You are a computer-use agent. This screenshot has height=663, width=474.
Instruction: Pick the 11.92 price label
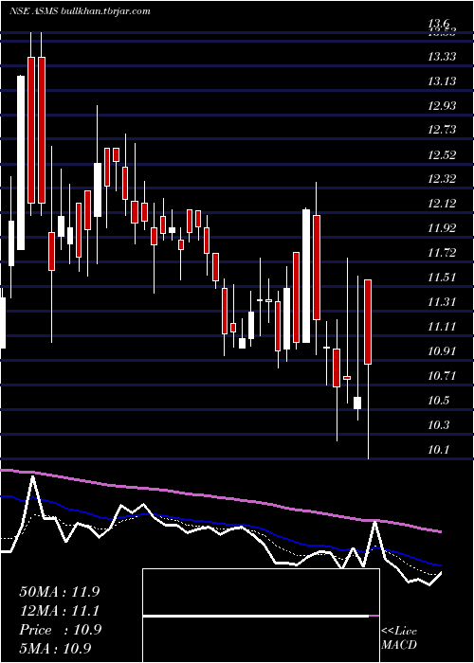coord(442,228)
